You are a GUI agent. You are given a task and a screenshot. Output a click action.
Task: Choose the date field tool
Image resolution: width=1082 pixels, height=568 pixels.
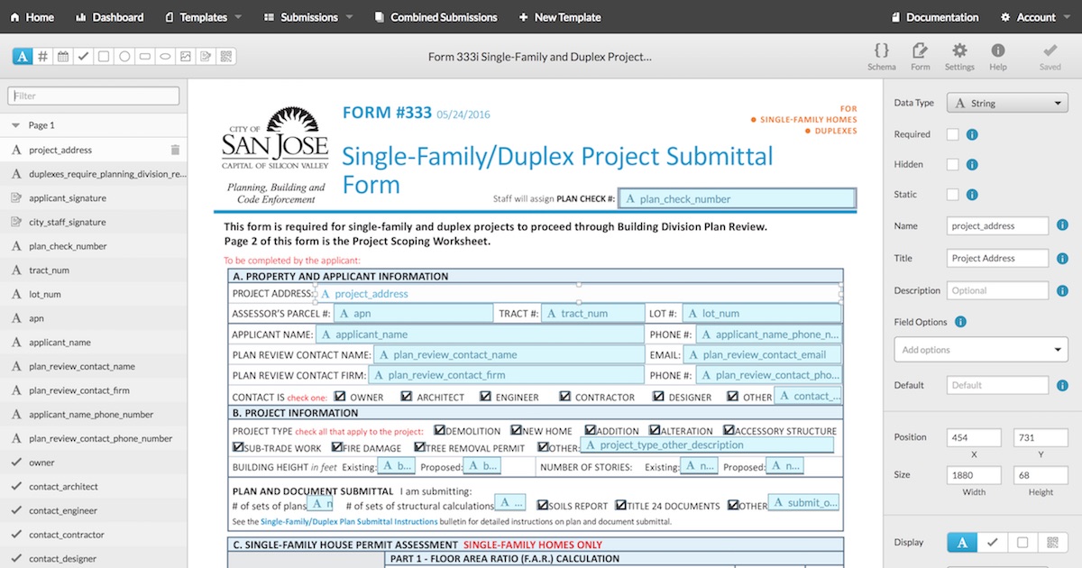pyautogui.click(x=63, y=56)
